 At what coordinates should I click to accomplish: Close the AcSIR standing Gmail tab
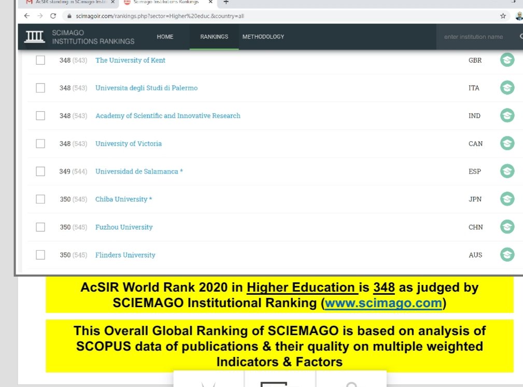(113, 2)
